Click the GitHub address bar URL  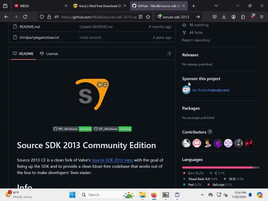pyautogui.click(x=99, y=17)
